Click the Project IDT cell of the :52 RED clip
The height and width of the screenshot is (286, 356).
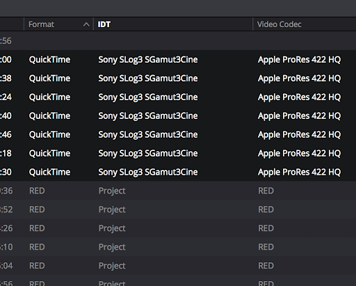tap(112, 209)
